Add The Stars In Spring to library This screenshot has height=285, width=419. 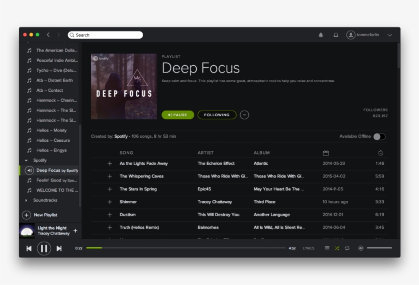109,189
